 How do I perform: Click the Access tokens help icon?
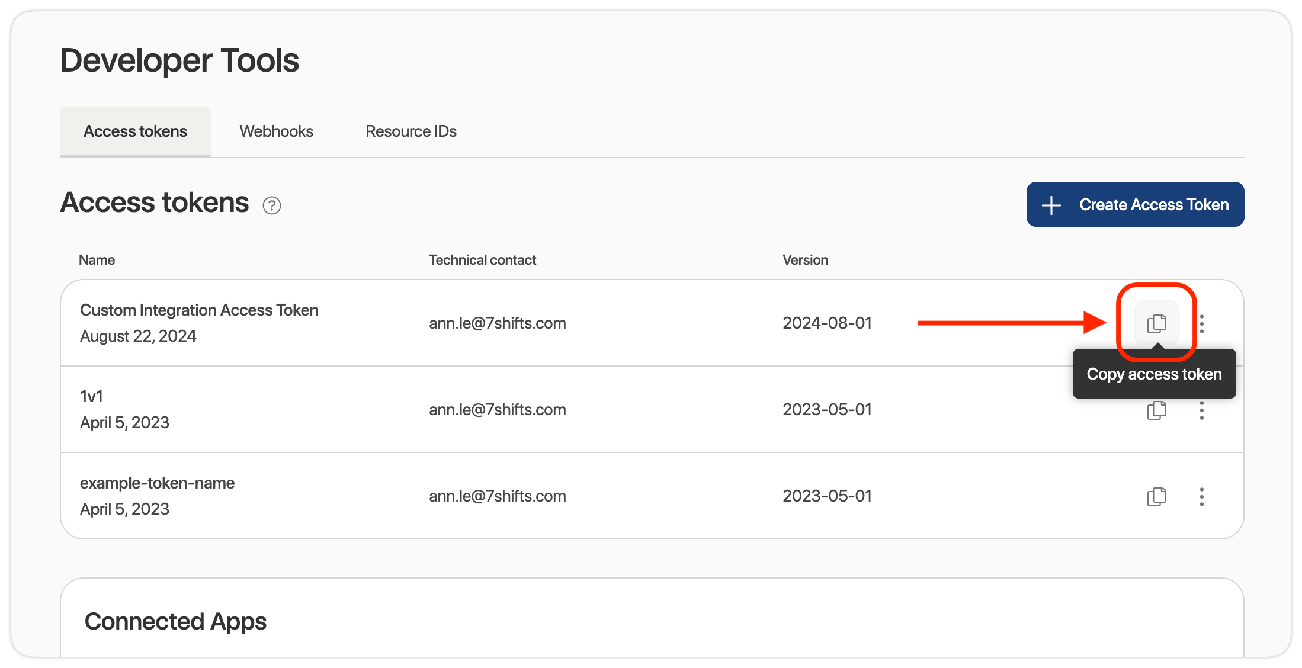click(x=272, y=205)
